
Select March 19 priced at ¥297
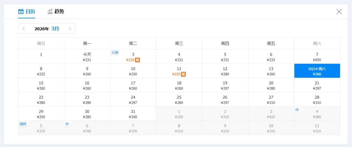(225, 85)
